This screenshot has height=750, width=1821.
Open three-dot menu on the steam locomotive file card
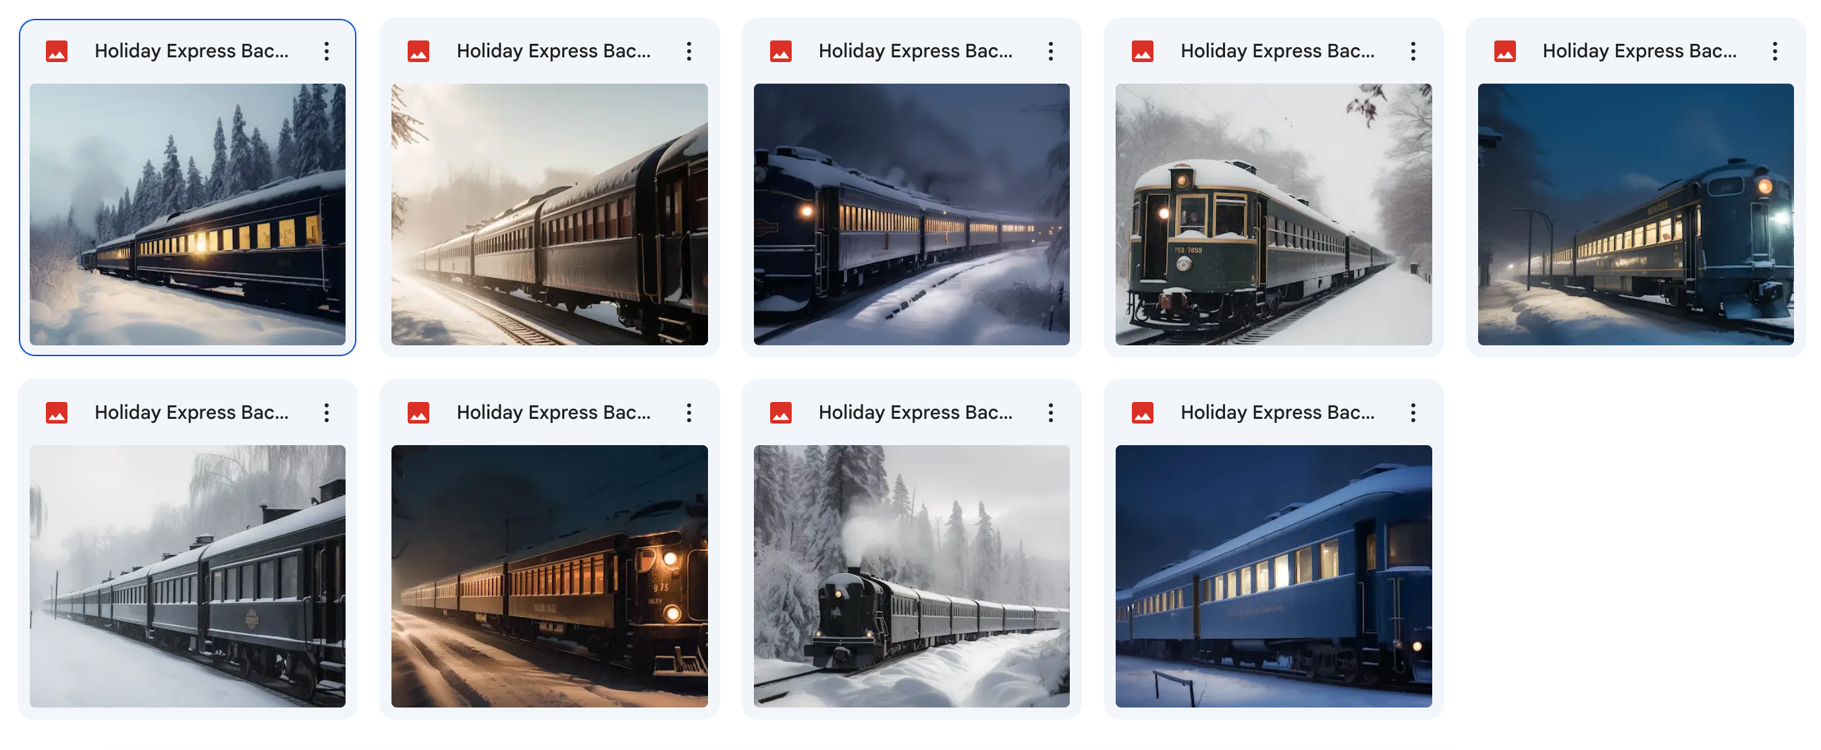pos(1050,412)
